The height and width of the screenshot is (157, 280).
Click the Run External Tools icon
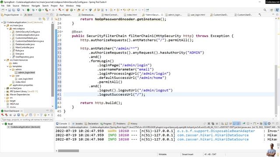(x=46, y=10)
